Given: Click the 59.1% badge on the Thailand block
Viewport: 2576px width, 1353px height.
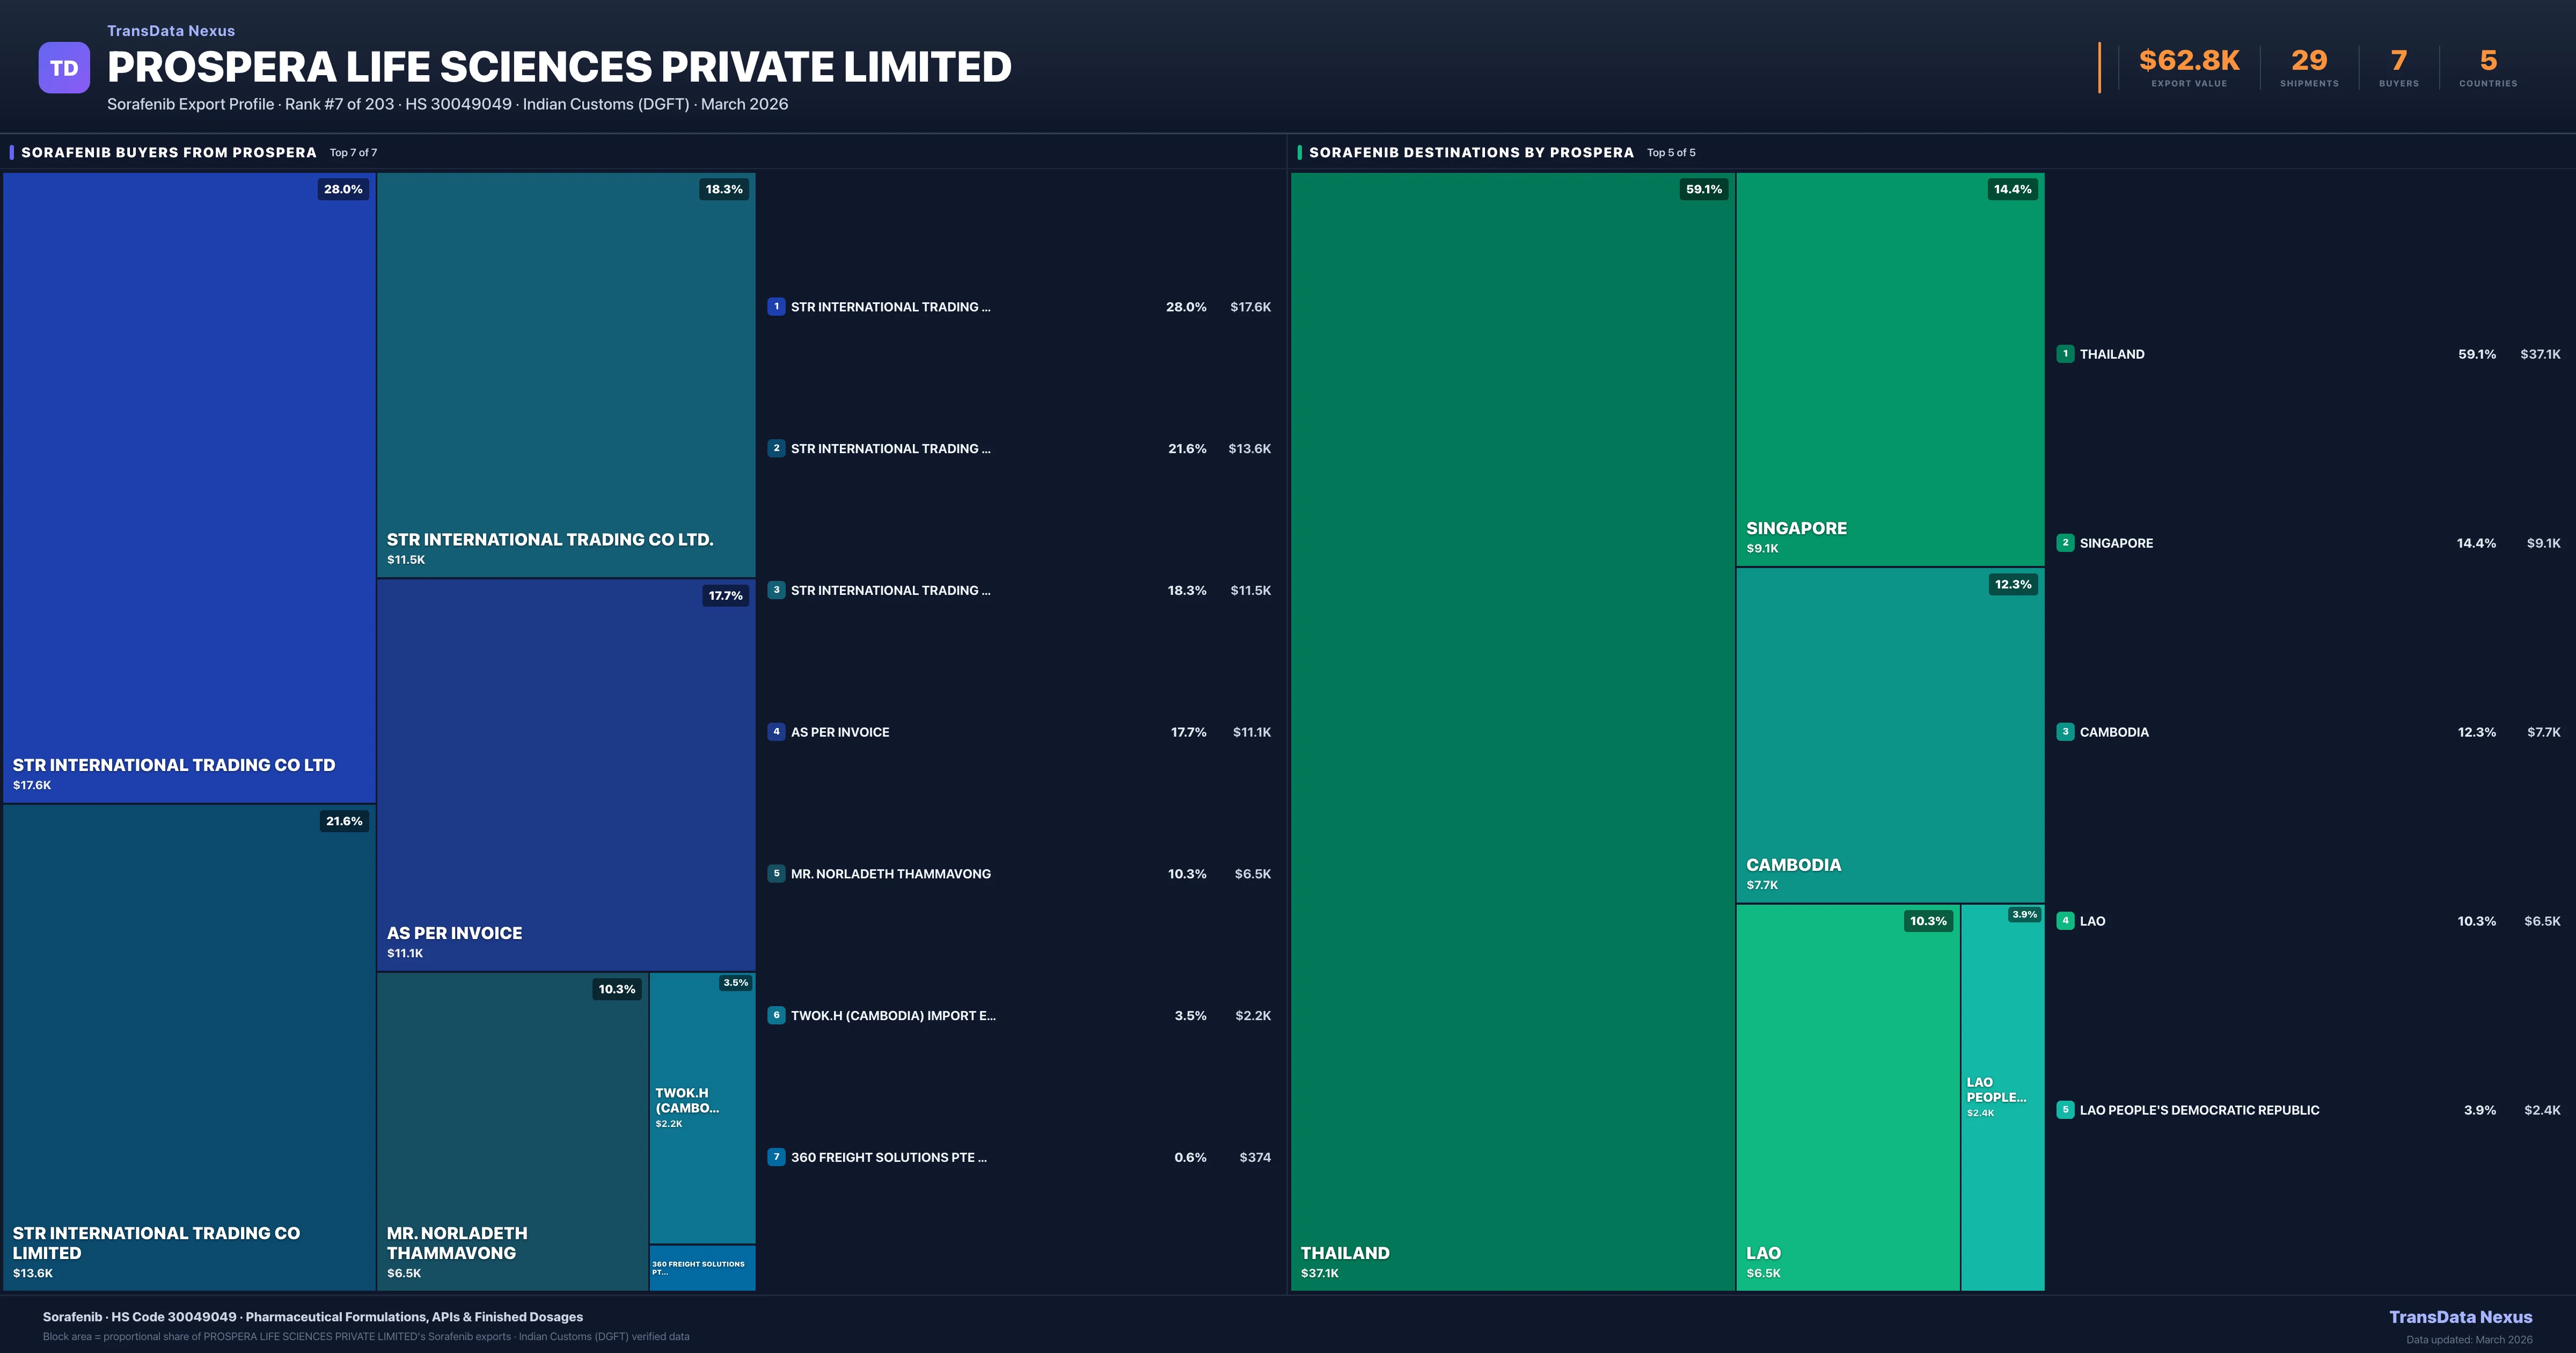Looking at the screenshot, I should click(1703, 189).
